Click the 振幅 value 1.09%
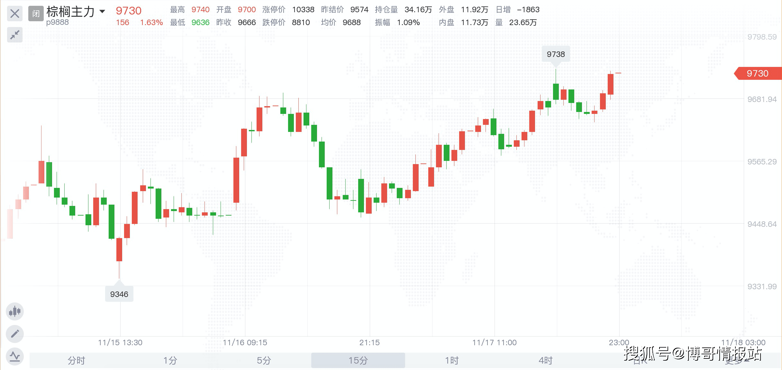Screen dimensions: 782x370 pos(408,23)
